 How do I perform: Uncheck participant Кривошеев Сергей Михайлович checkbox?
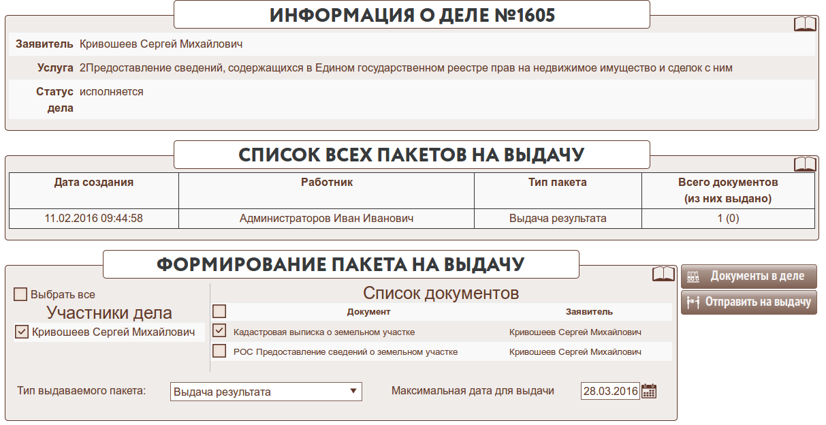pos(22,332)
